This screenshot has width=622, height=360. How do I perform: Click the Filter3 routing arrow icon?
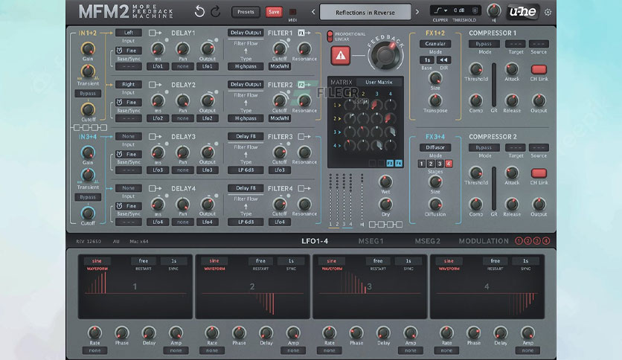pos(304,136)
